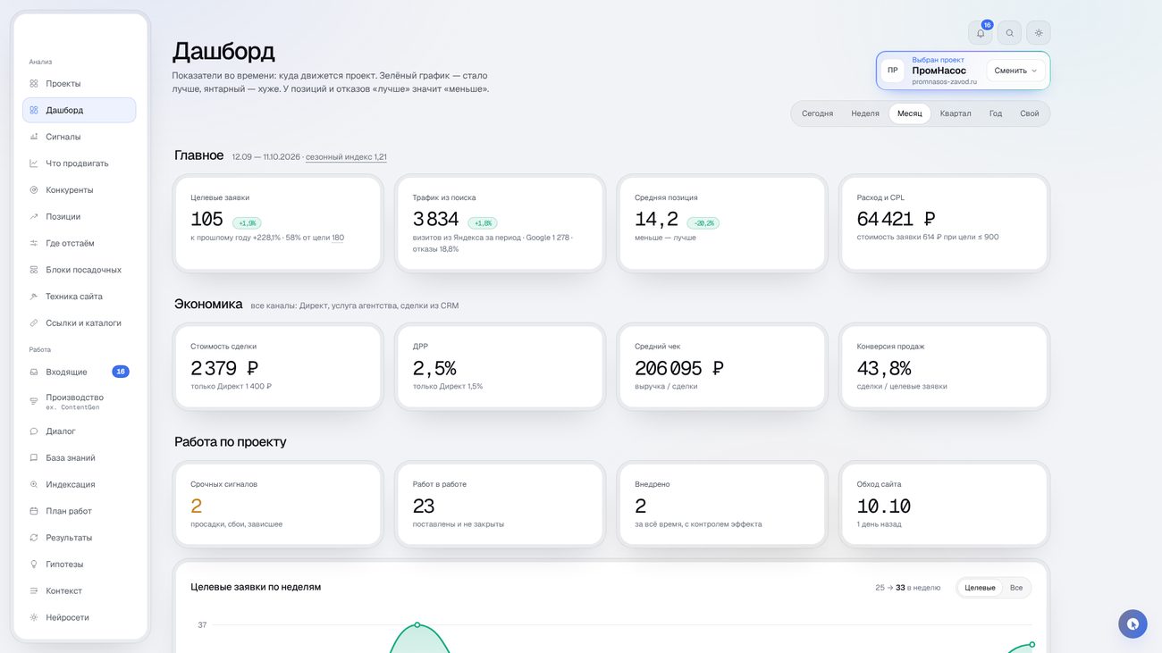The height and width of the screenshot is (653, 1162).
Task: Click the ПР project avatar
Action: pos(892,71)
